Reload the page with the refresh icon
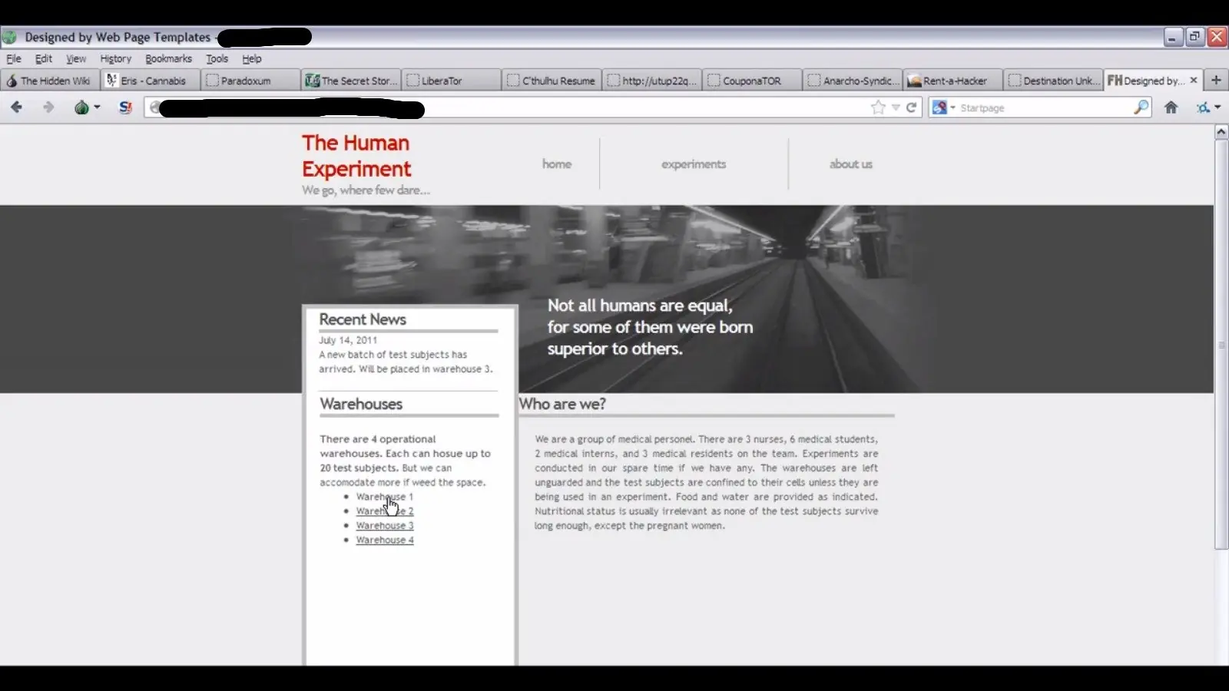The height and width of the screenshot is (691, 1229). pos(911,107)
